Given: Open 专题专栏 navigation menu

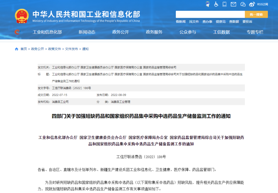Looking at the screenshot, I should click(255, 32).
